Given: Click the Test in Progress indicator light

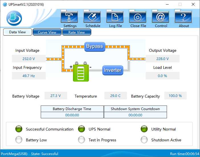Looking at the screenshot, I should pos(81,140).
